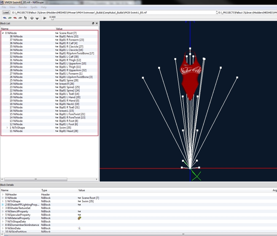Select the footprints walk view icon

pyautogui.click(x=25, y=18)
